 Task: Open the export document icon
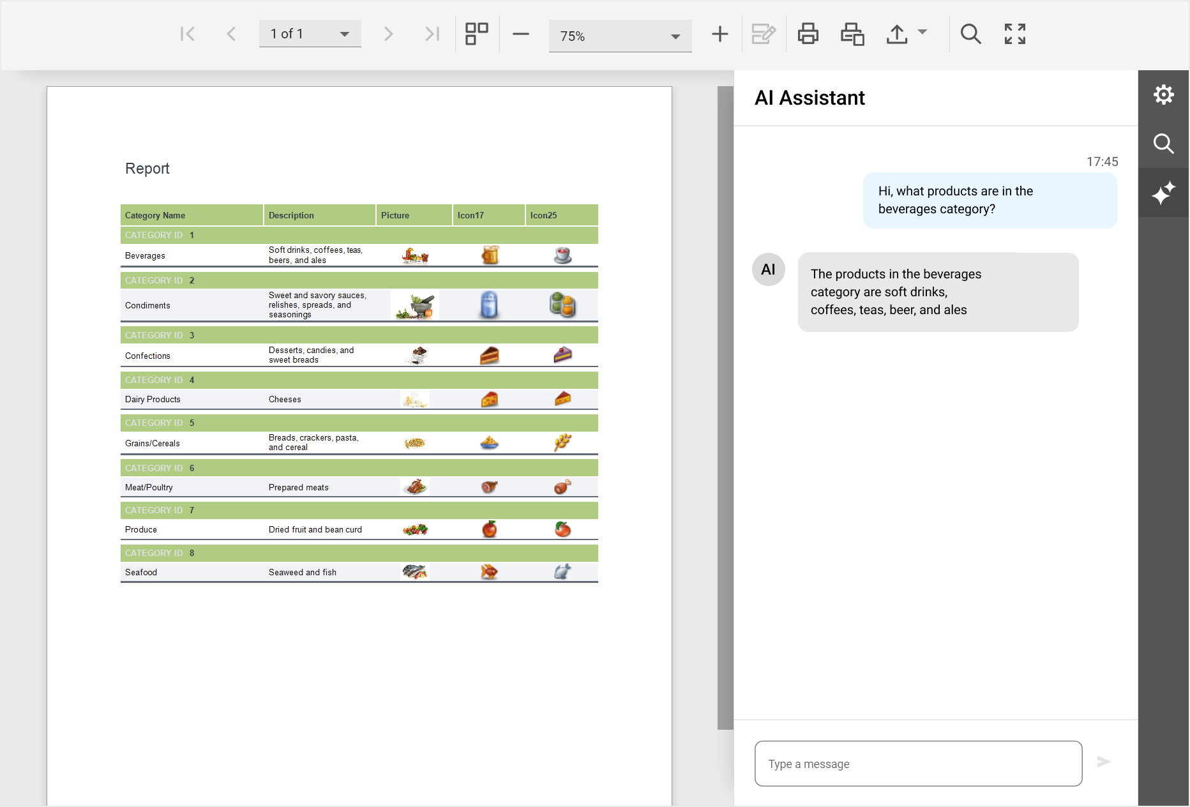point(897,34)
